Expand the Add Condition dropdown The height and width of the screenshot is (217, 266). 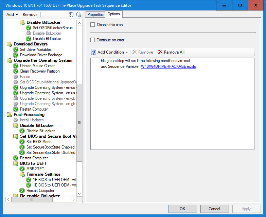127,52
